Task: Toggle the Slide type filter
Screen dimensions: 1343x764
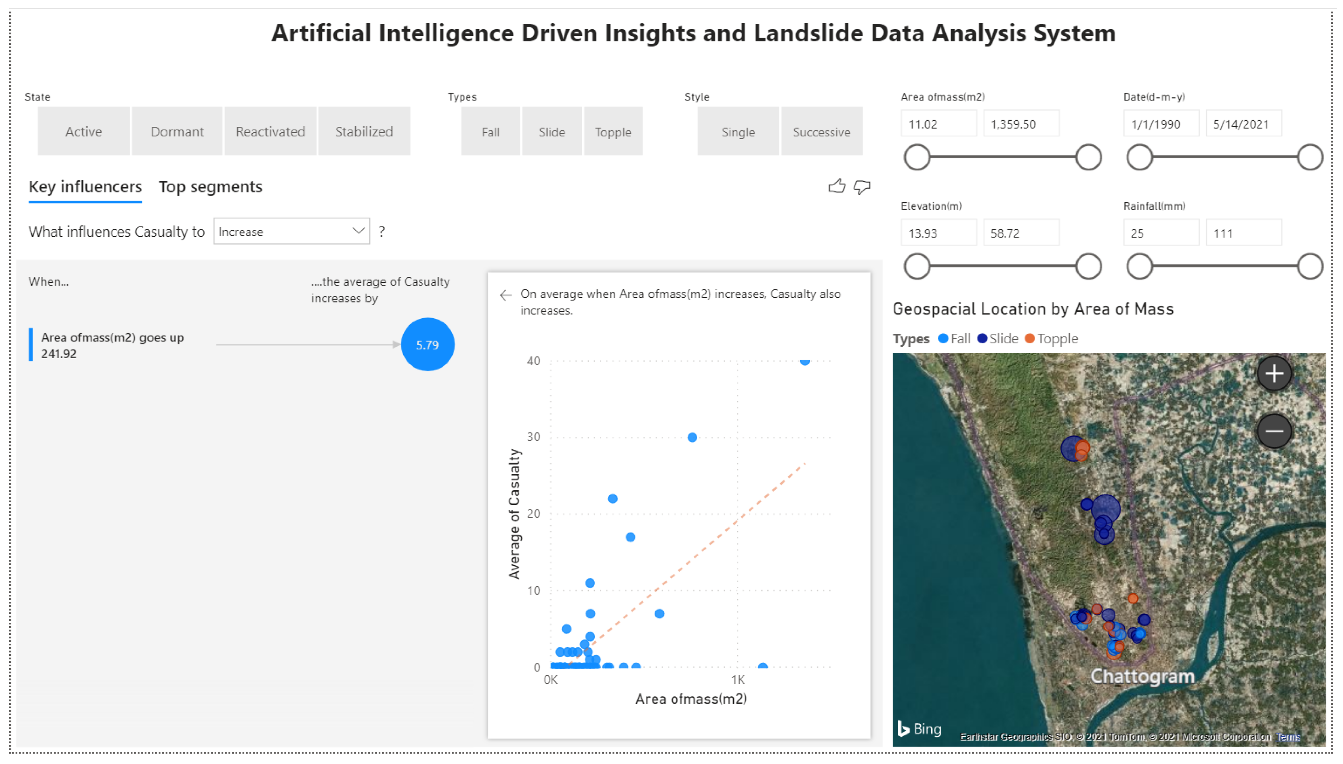Action: (x=552, y=132)
